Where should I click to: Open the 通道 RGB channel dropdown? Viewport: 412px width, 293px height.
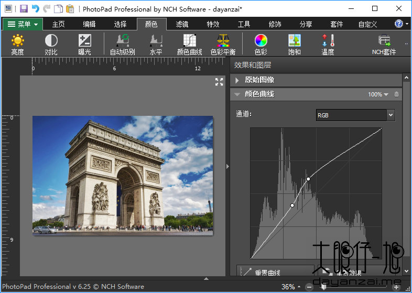click(355, 115)
